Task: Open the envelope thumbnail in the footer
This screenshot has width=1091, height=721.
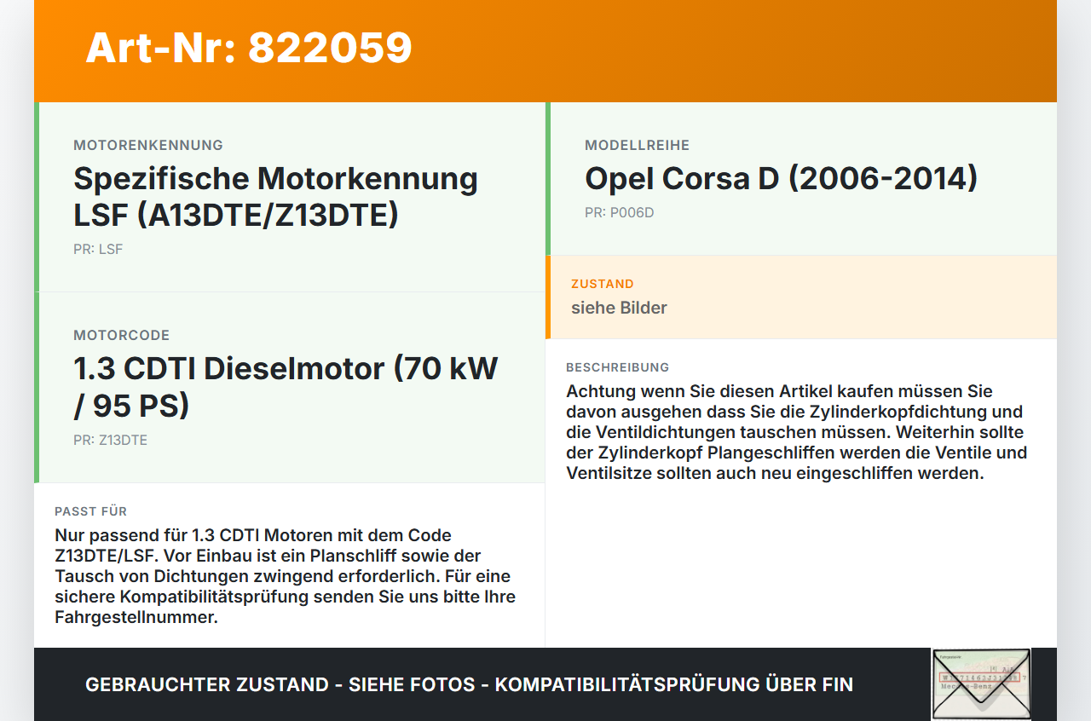Action: pyautogui.click(x=981, y=684)
